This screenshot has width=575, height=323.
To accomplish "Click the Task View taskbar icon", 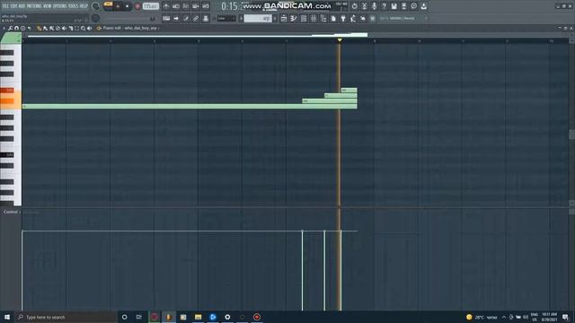I will [139, 317].
